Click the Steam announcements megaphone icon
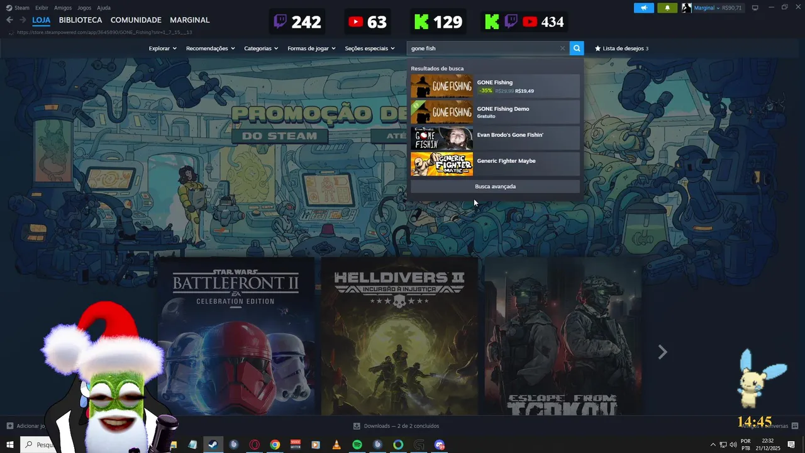 click(x=644, y=8)
